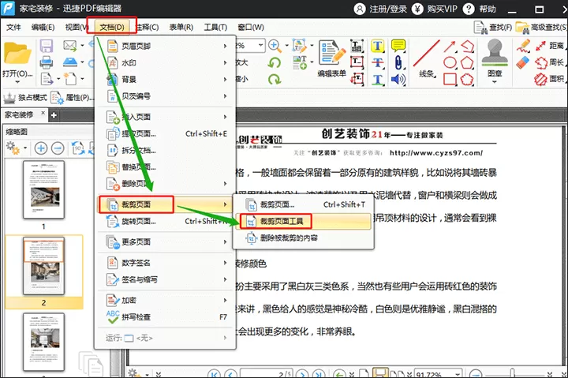Image resolution: width=568 pixels, height=378 pixels.
Task: Click the 查找(F) search button
Action: [x=493, y=27]
